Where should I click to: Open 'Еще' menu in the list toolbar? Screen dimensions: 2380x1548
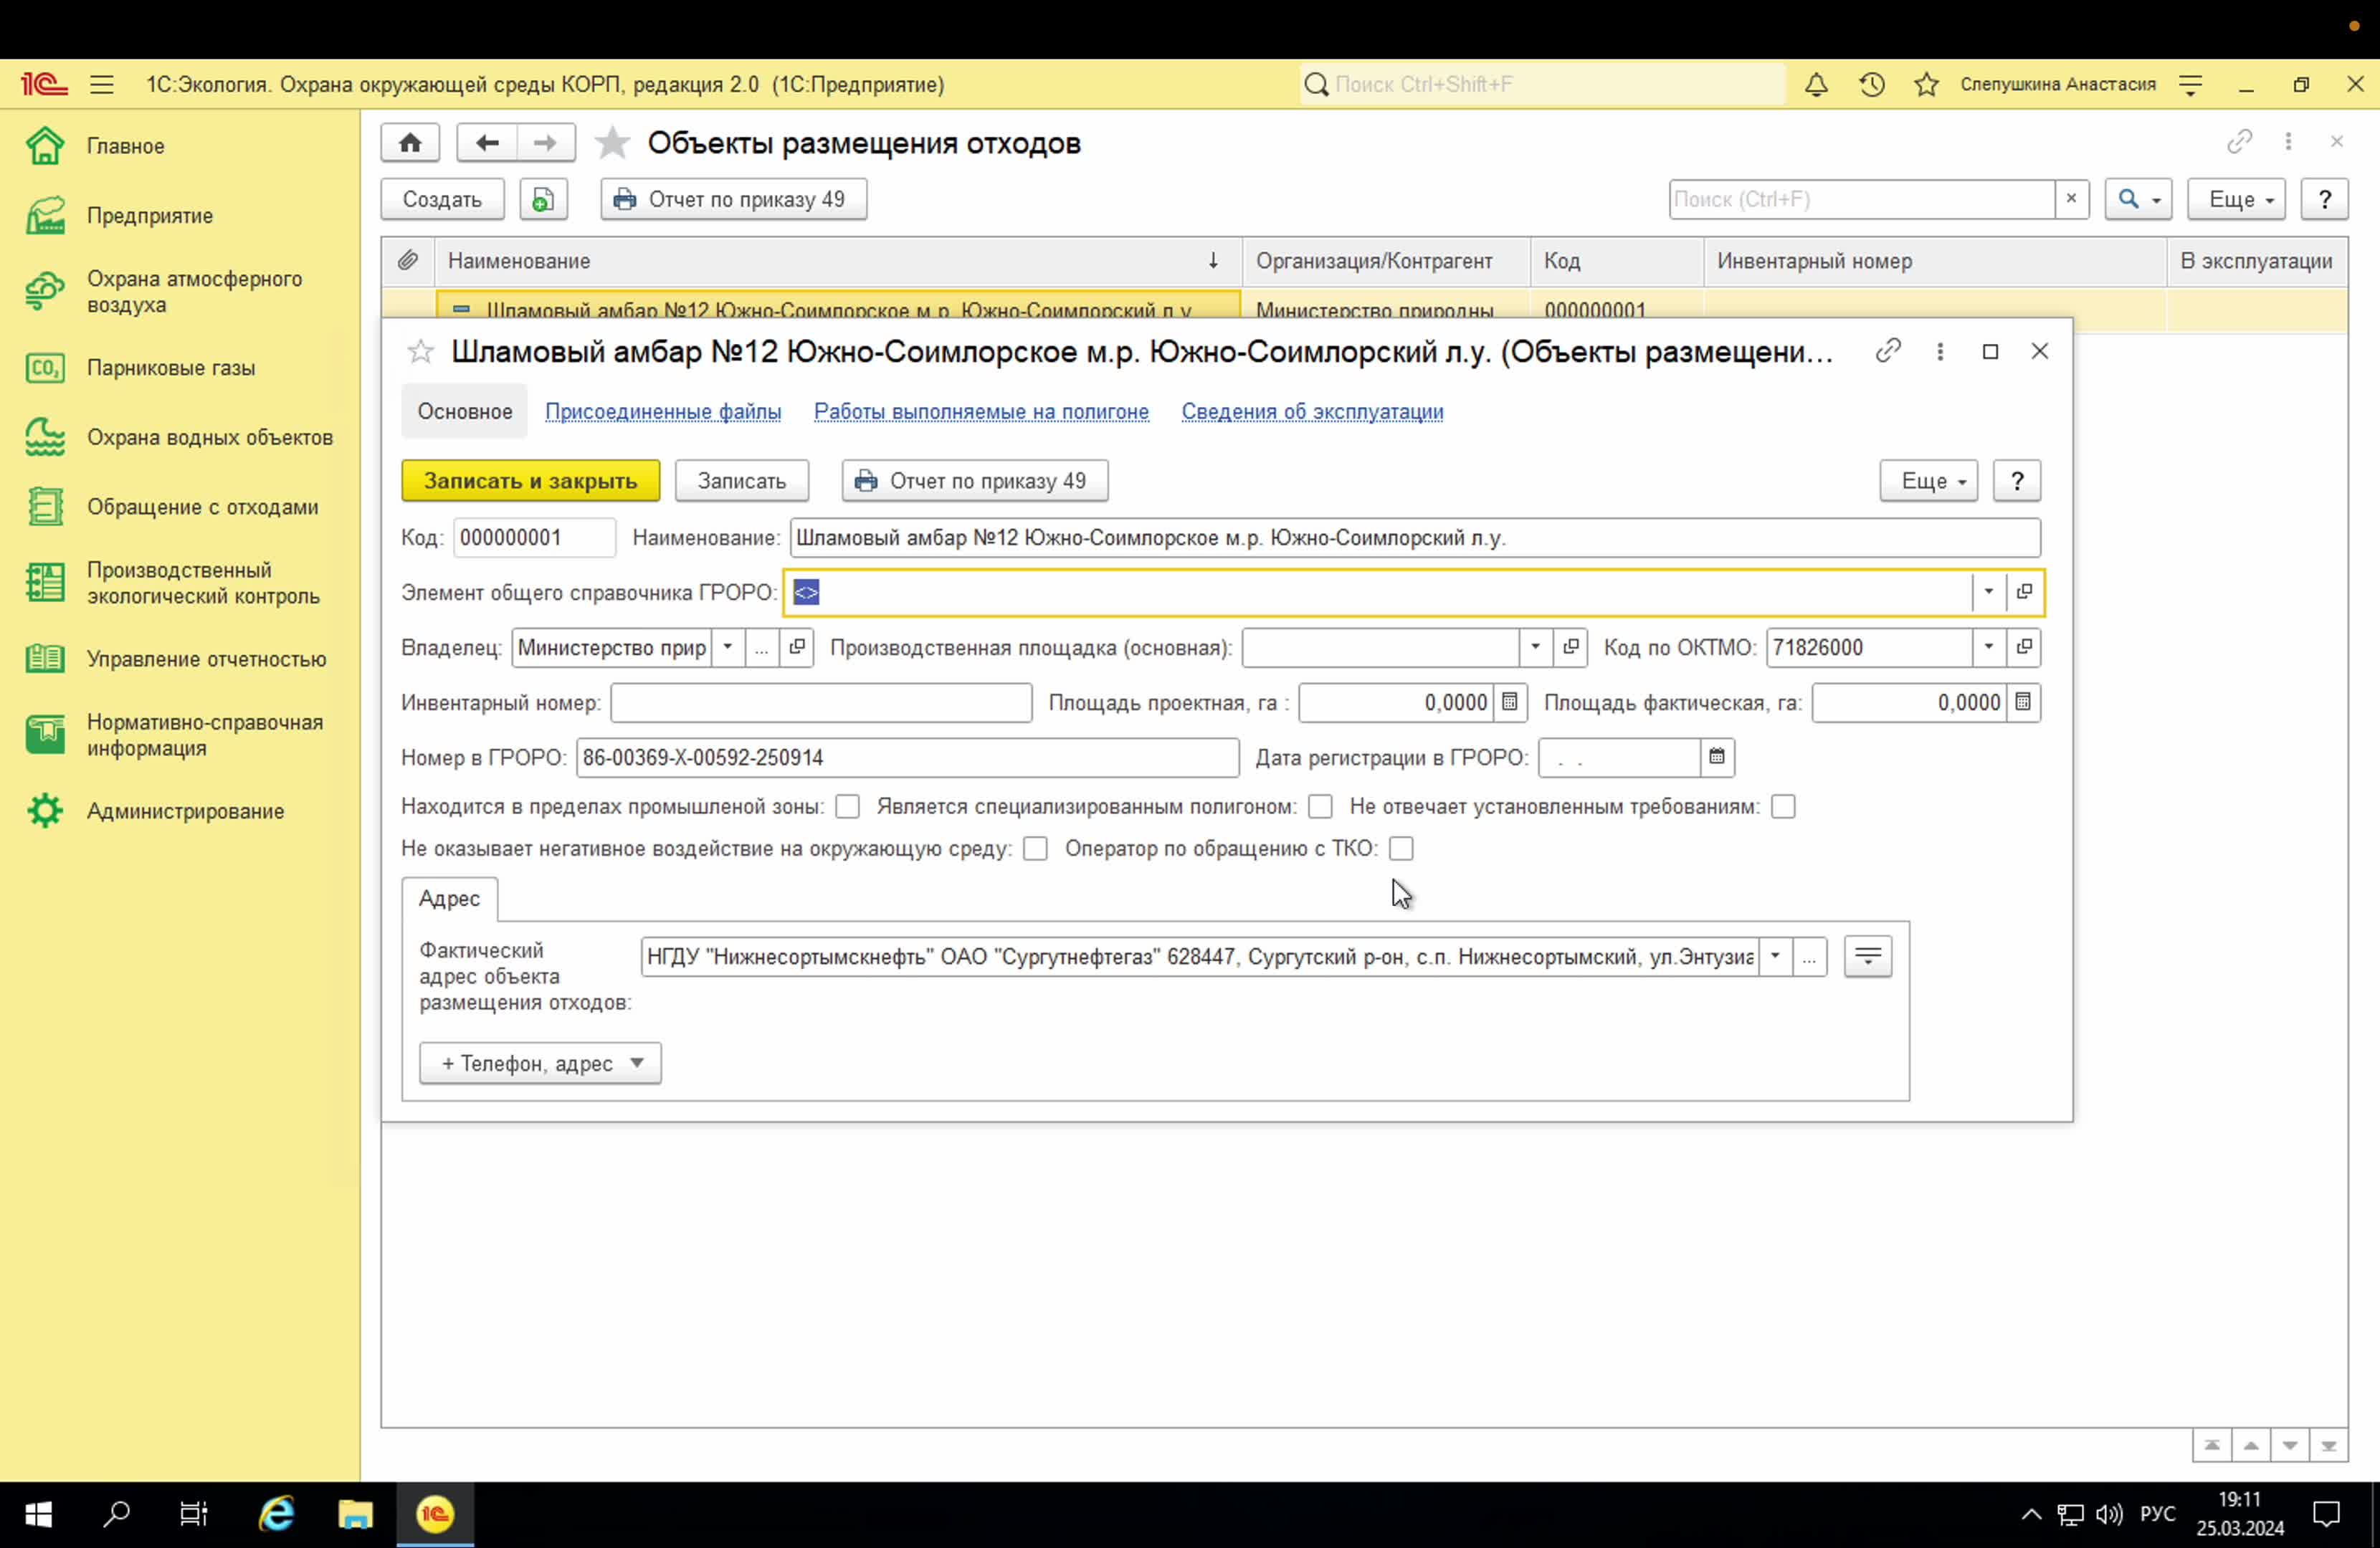pos(2236,199)
